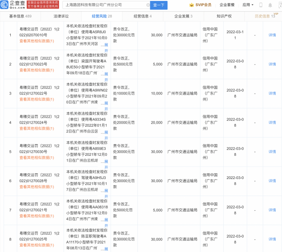Select 责令改正,处20000元罚款 in row 4
Screen dimensions: 282x252
(x=124, y=123)
